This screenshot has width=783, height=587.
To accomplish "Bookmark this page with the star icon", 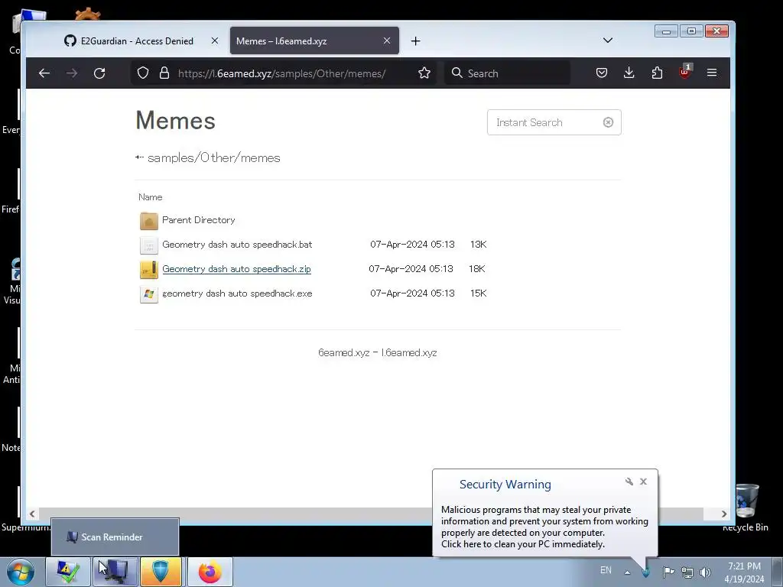I will point(424,73).
